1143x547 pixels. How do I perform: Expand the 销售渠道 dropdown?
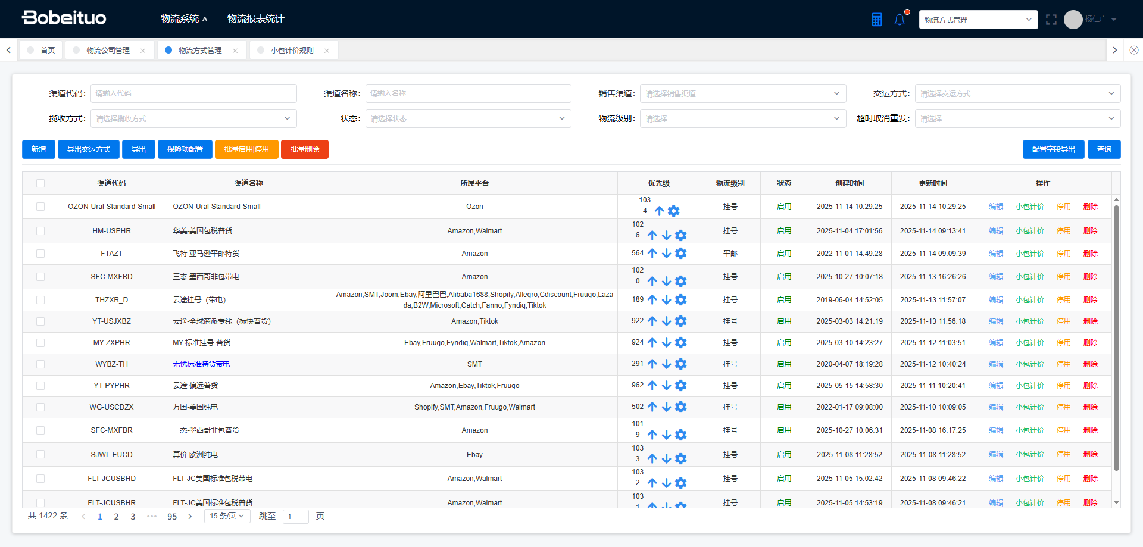tap(742, 93)
